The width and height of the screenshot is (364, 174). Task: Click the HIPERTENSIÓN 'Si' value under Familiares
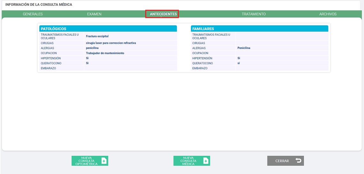[x=239, y=58]
